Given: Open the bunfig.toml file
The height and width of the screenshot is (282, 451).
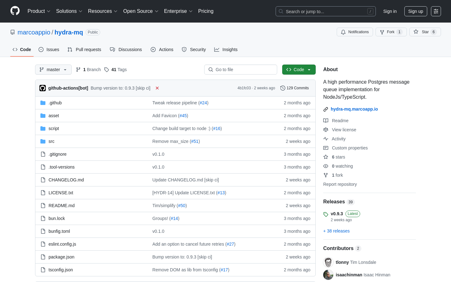Looking at the screenshot, I should (59, 231).
